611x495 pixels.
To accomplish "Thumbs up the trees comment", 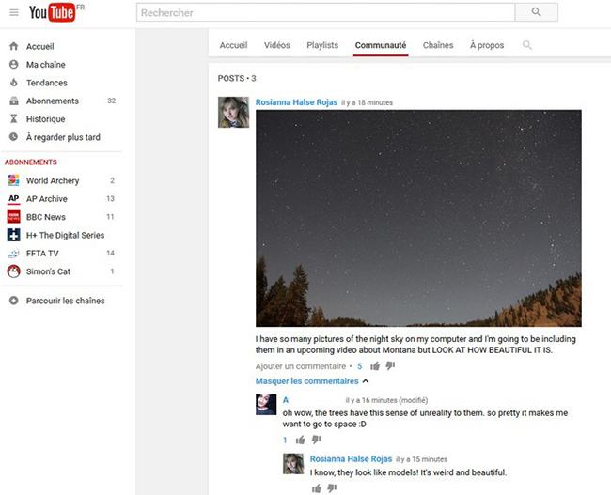I will point(301,440).
